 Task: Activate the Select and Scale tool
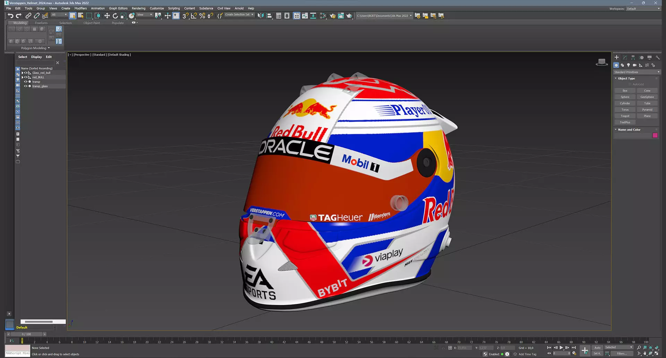click(x=123, y=16)
